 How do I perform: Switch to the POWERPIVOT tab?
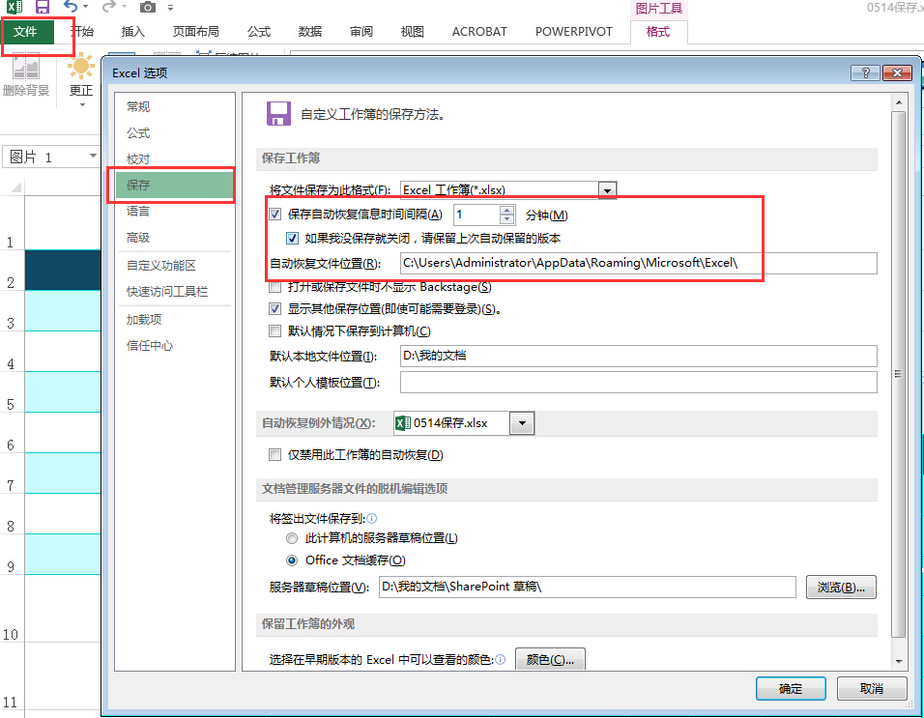coord(574,32)
